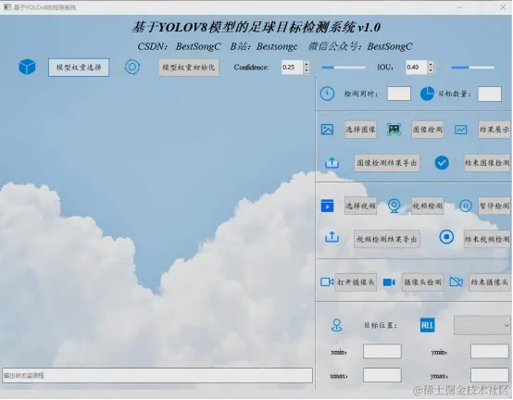The image size is (513, 400).
Task: Click the IOU slider
Action: click(472, 68)
